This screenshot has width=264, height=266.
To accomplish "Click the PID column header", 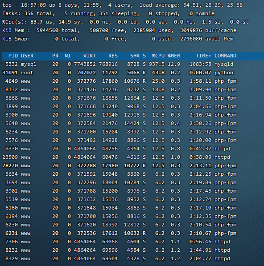I will 13,56.
